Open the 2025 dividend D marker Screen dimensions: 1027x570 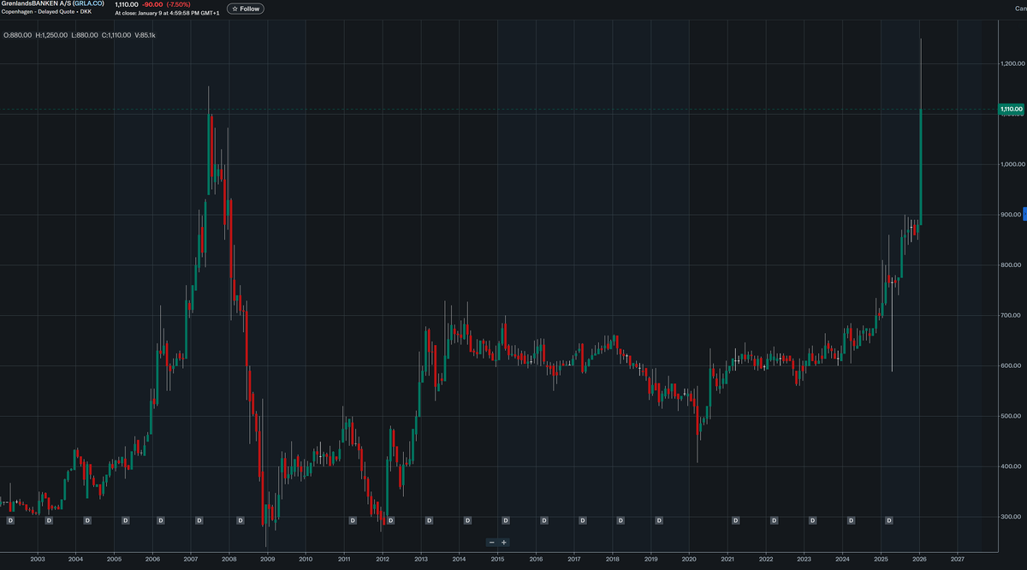[x=889, y=520]
